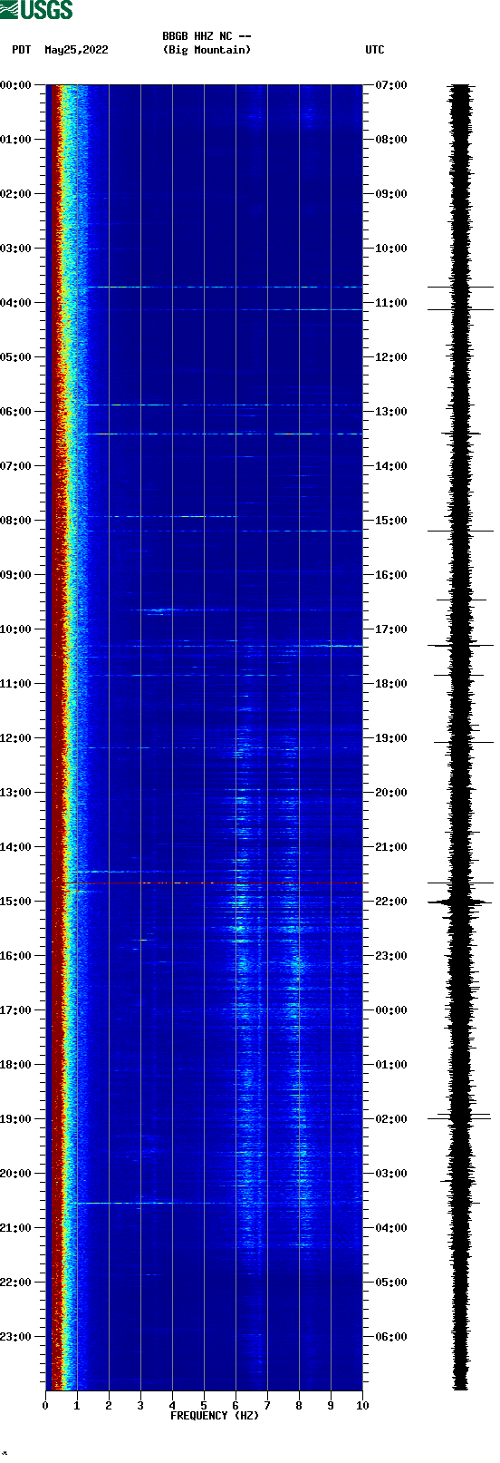The image size is (500, 1463).
Task: Click the 20:00 PDT time label
Action: (x=16, y=1174)
